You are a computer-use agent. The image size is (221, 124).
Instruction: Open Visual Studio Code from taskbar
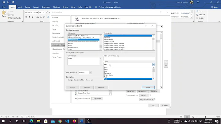67,121
